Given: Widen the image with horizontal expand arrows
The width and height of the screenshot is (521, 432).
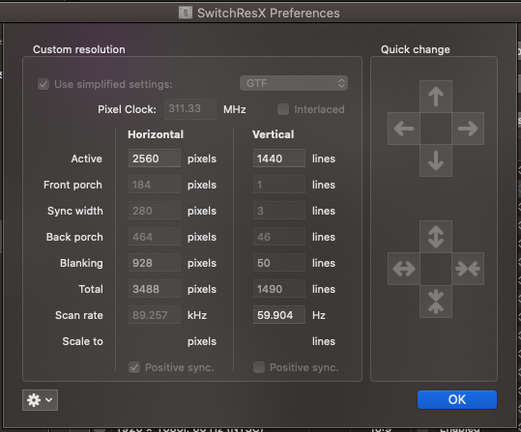Looking at the screenshot, I should coord(404,269).
